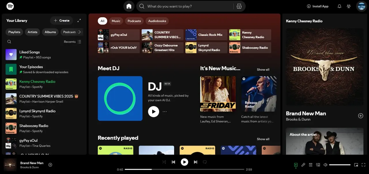Open Brooks & Dunn artist link in player bar
Viewport: 369px width, 174px height.
[29, 167]
